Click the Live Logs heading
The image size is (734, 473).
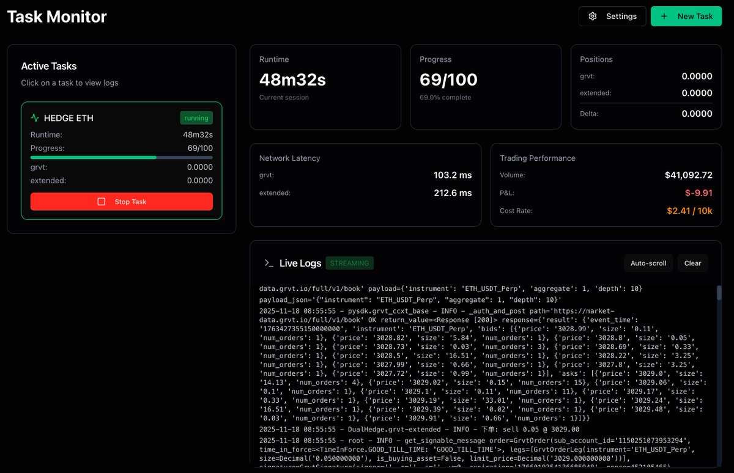coord(300,263)
